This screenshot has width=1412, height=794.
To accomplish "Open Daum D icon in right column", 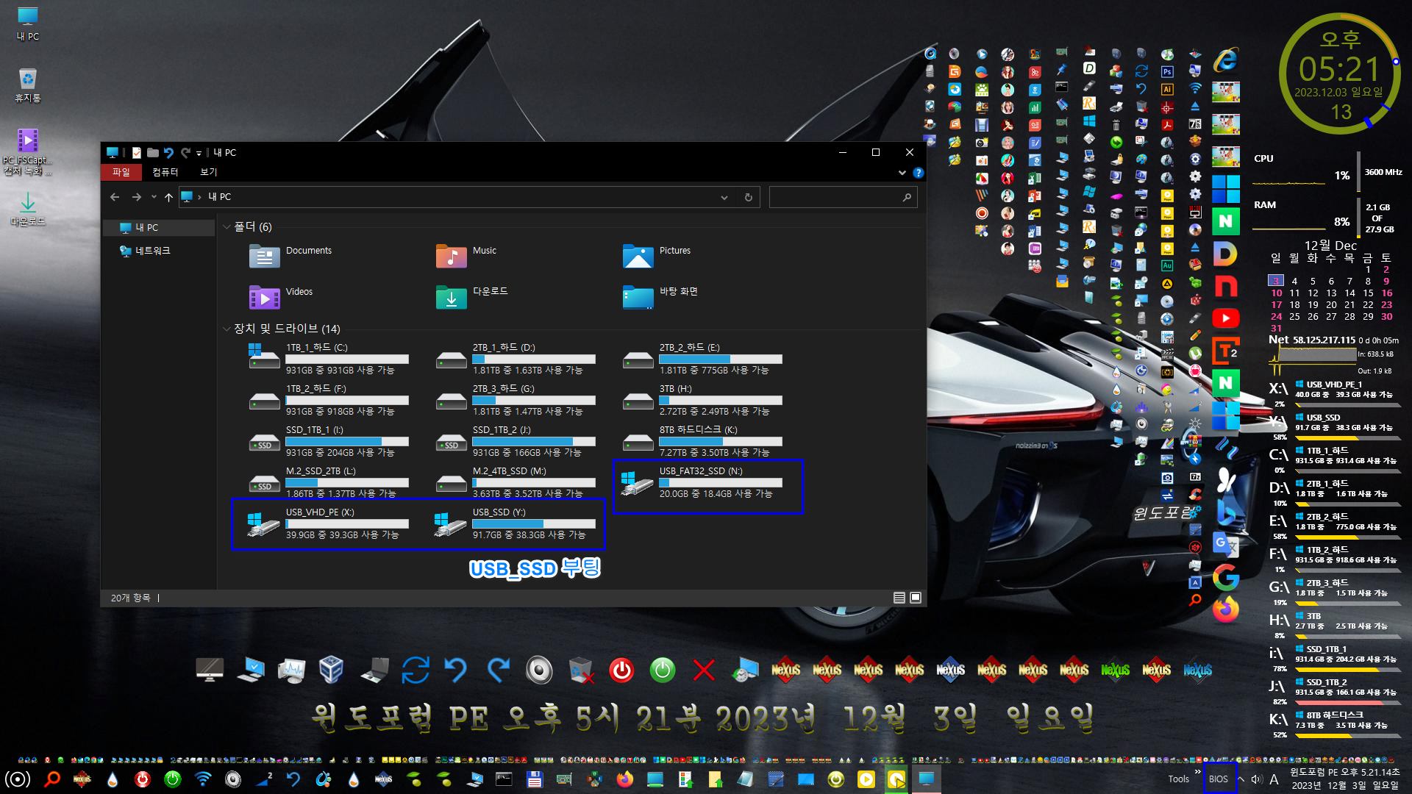I will (x=1225, y=254).
